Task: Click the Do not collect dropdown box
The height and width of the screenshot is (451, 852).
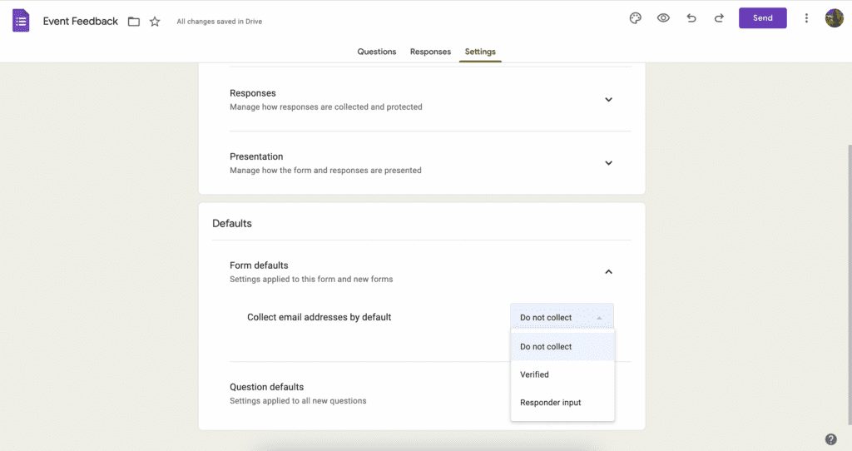Action: tap(562, 317)
